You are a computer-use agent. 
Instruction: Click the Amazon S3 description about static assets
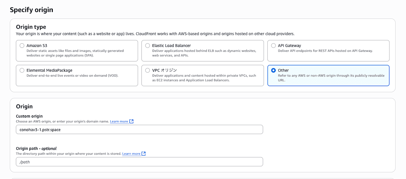pos(75,53)
